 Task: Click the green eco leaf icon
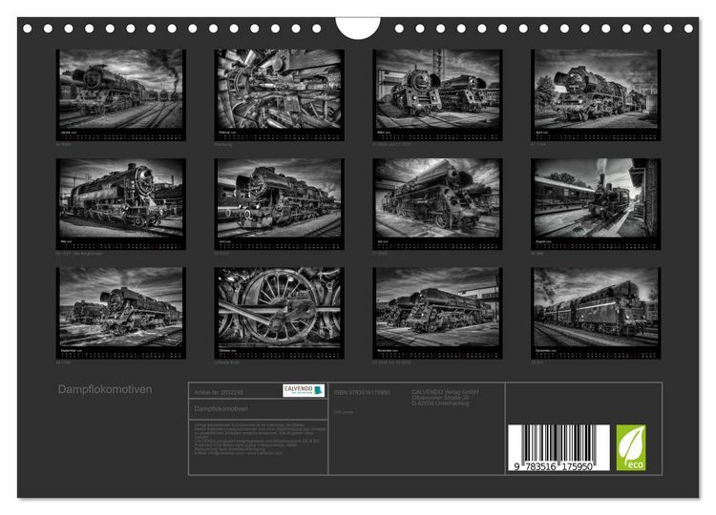(631, 447)
